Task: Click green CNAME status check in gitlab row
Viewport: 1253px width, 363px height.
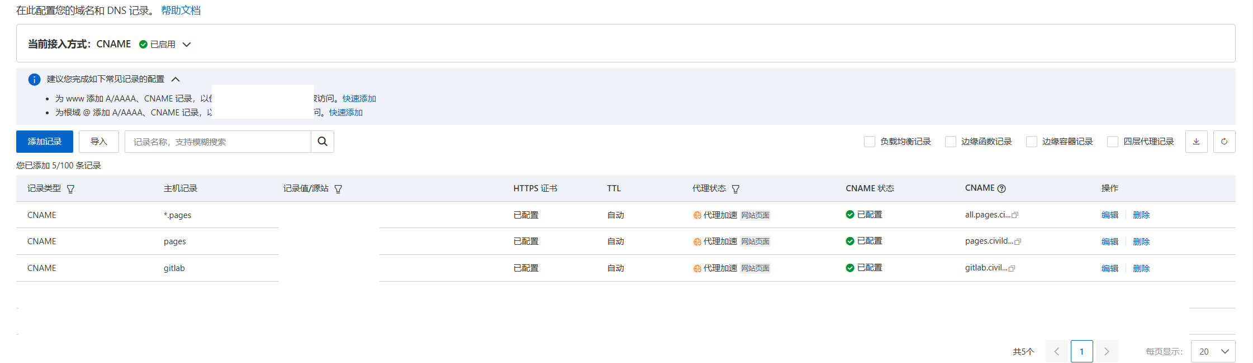Action: 850,268
